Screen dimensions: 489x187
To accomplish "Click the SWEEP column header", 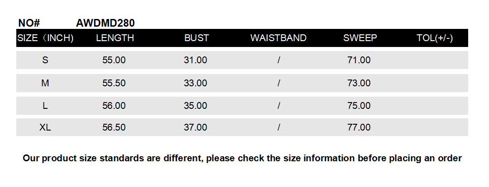I will pyautogui.click(x=360, y=38).
